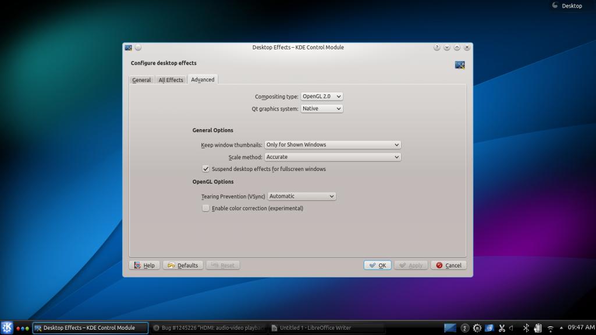
Task: Click the Activities three-dot icon in taskbar
Action: pos(23,329)
